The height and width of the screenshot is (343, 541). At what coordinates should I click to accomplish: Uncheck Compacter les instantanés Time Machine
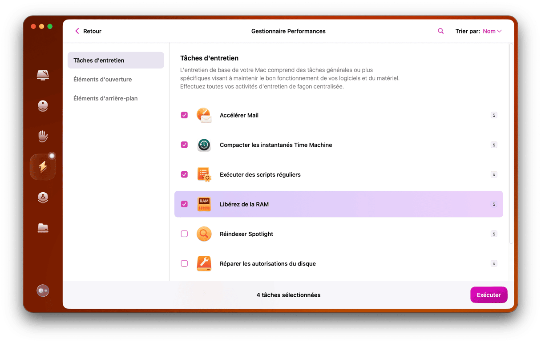click(184, 145)
